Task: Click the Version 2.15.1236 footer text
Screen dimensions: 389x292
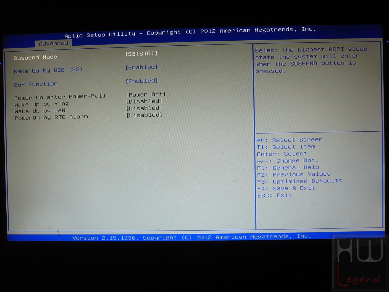Action: [192, 237]
